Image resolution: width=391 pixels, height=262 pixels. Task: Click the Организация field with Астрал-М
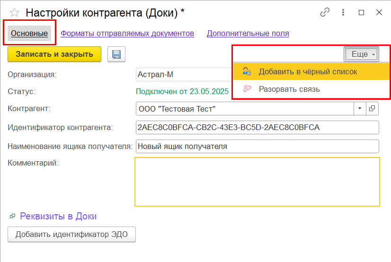[x=184, y=74]
